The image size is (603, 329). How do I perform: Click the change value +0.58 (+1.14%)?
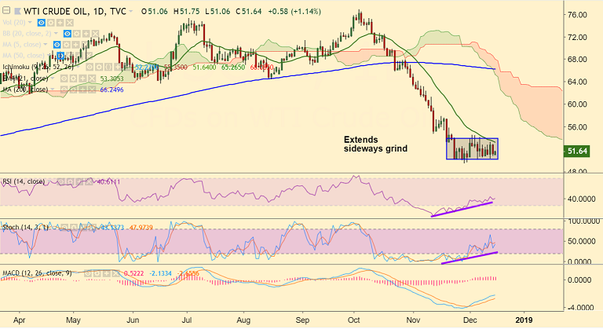[x=294, y=12]
